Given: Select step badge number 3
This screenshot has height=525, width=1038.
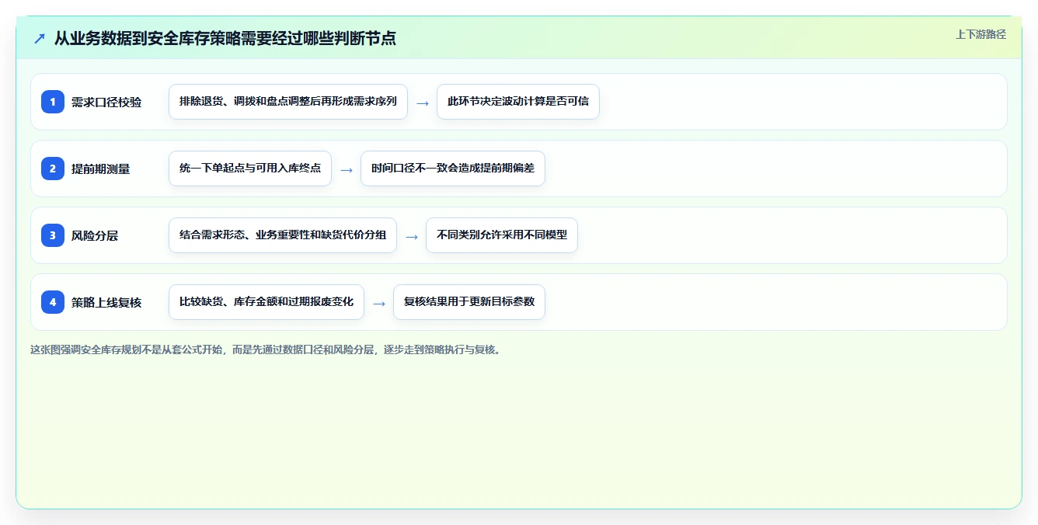Looking at the screenshot, I should tap(53, 235).
